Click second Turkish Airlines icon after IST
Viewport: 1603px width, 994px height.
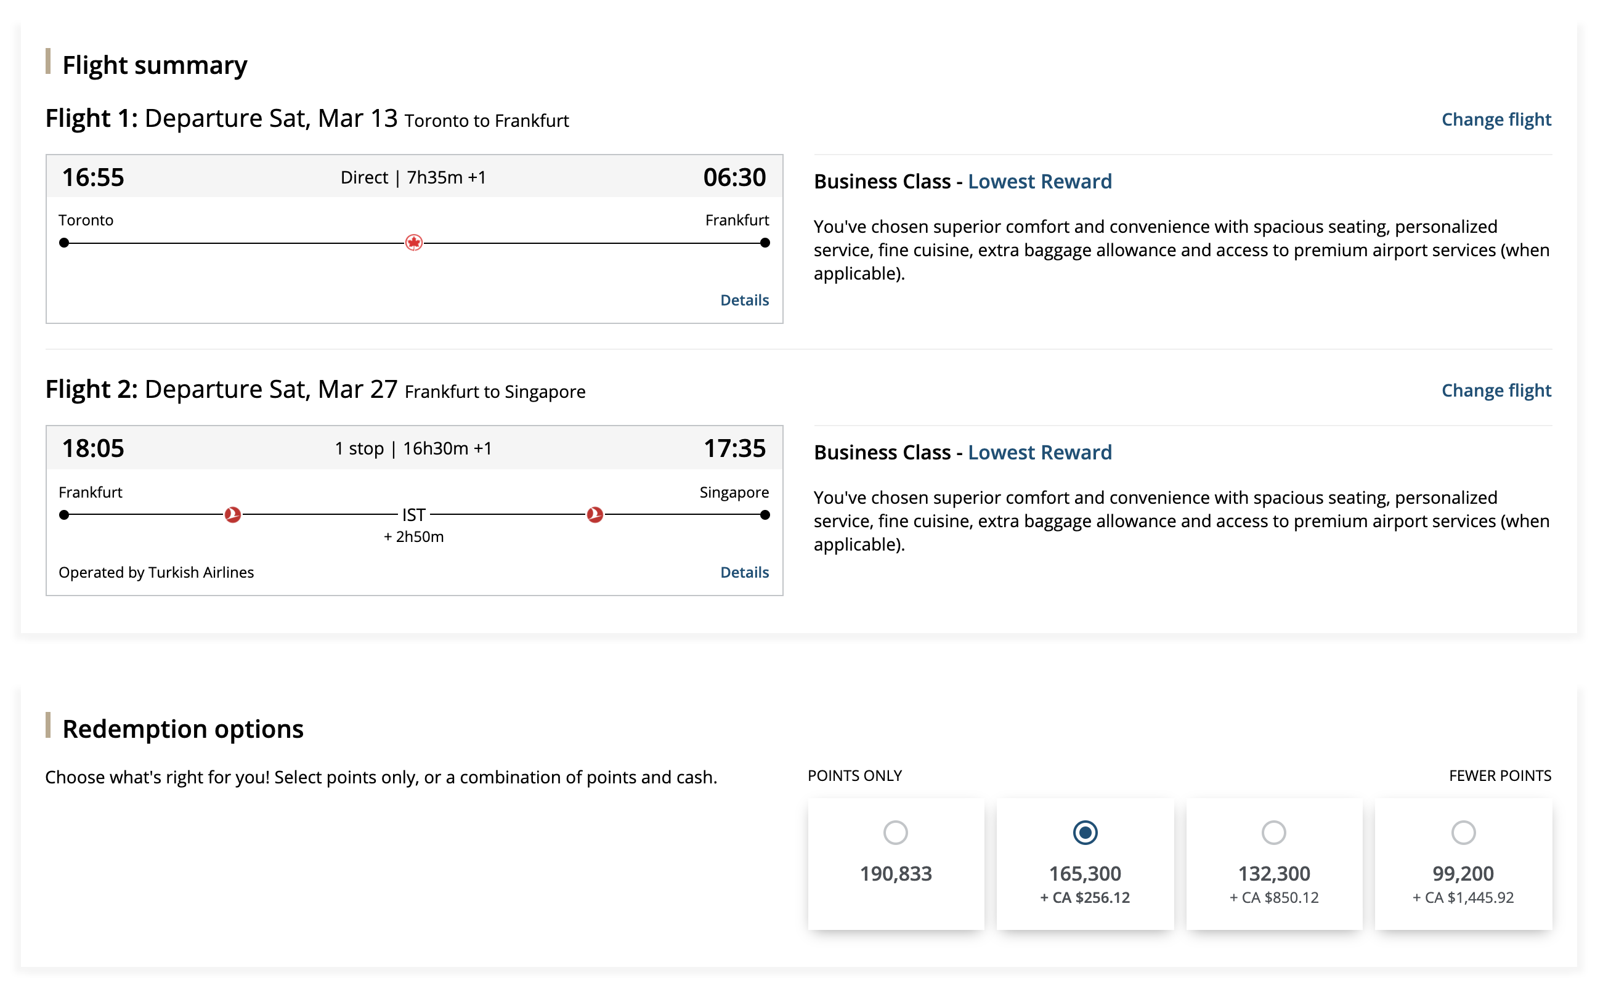pos(595,514)
